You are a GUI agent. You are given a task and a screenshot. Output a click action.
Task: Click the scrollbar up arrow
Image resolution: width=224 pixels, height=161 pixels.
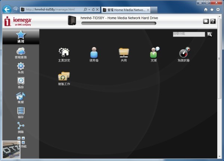[220, 16]
